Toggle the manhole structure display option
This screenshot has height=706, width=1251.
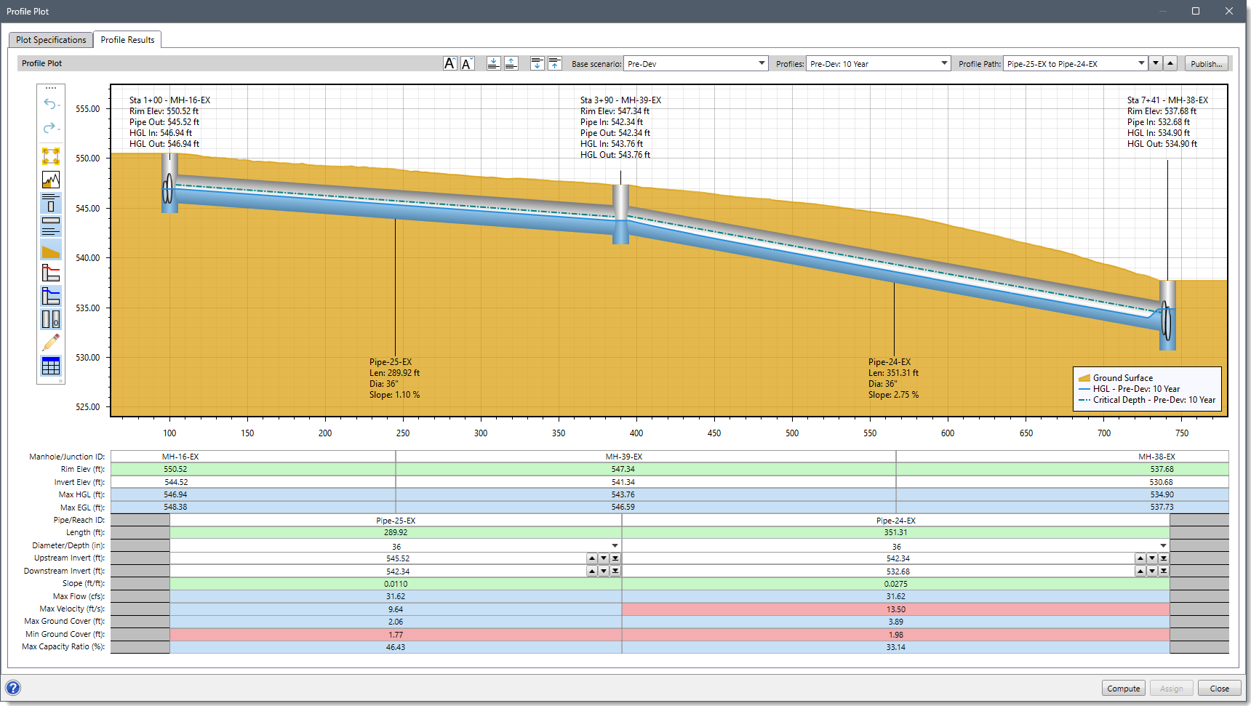tap(51, 204)
